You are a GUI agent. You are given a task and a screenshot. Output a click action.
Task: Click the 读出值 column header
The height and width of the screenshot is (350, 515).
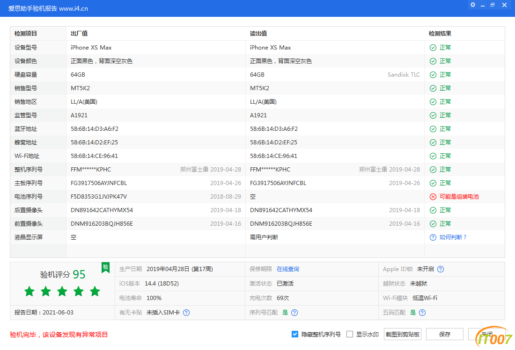pyautogui.click(x=258, y=34)
